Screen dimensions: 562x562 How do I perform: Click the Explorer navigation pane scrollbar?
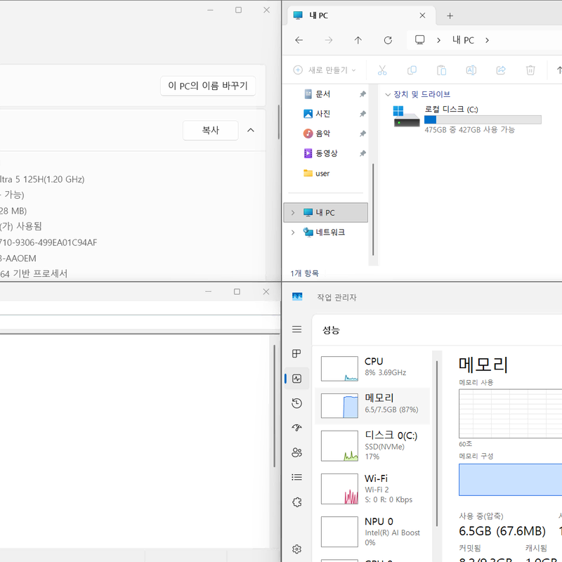373,209
